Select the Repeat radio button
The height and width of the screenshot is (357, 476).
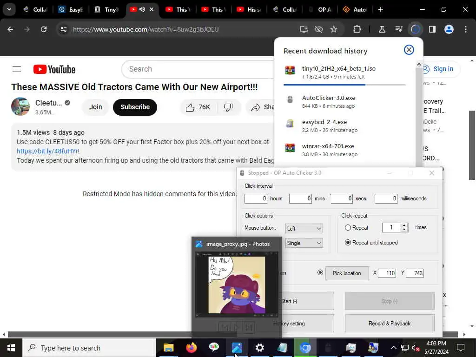(348, 228)
